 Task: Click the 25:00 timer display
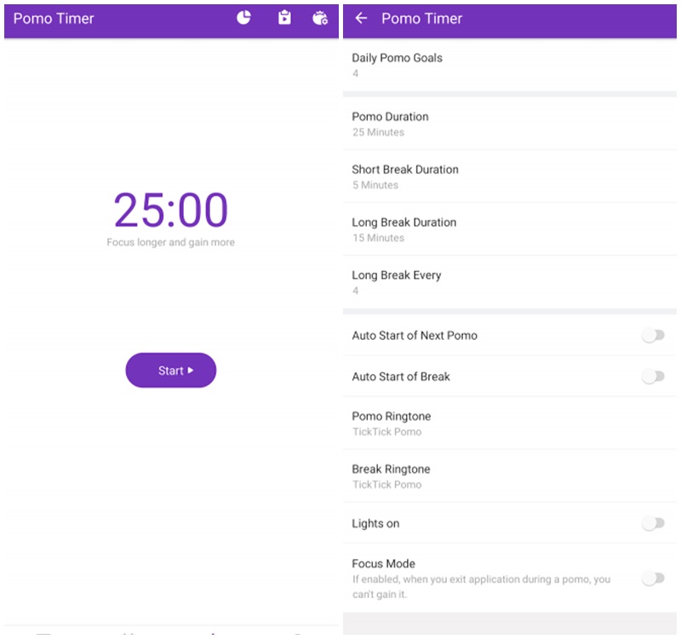click(x=171, y=210)
